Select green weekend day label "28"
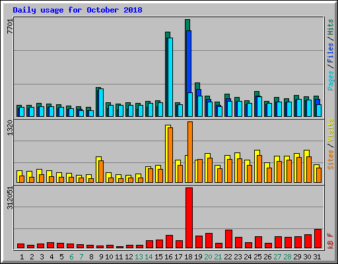The height and width of the screenshot is (264, 338). click(x=287, y=257)
